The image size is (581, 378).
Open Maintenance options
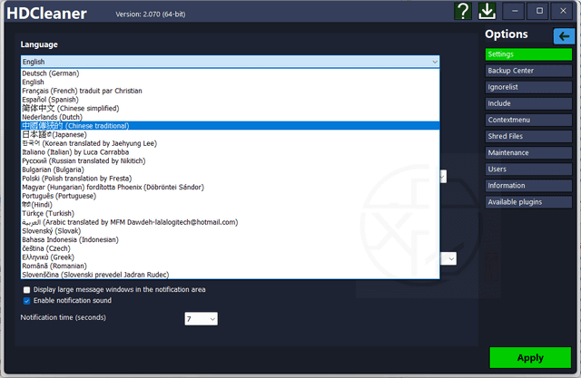coord(528,153)
